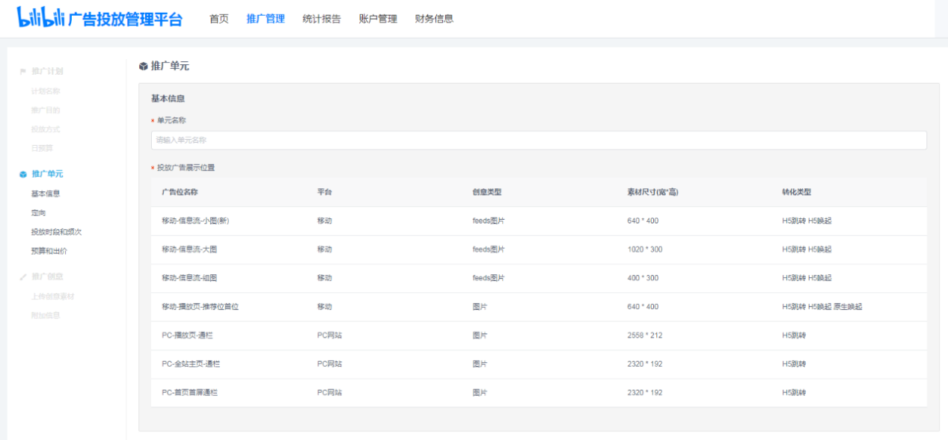The width and height of the screenshot is (948, 440).
Task: Select 投放方式 in sidebar
Action: [46, 129]
